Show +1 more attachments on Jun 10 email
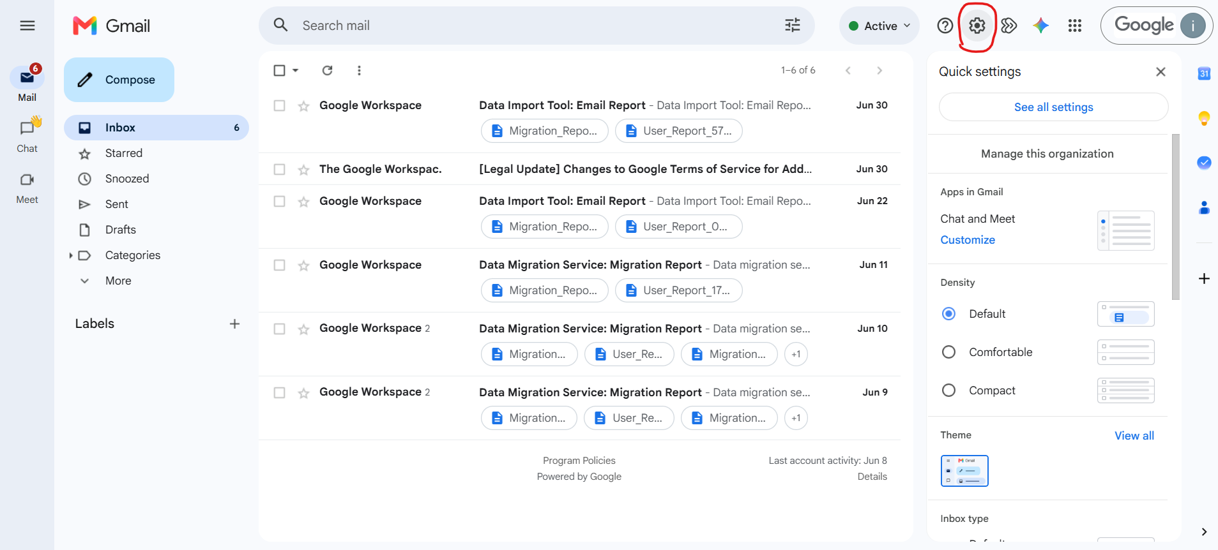This screenshot has width=1218, height=550. click(796, 354)
